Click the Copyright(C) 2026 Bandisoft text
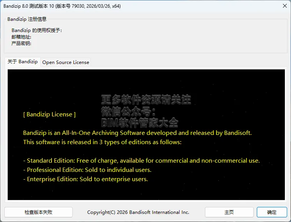 (138, 212)
